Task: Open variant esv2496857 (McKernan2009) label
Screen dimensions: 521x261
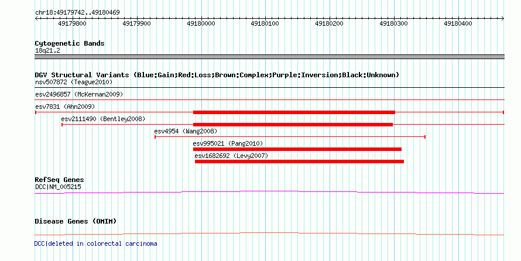Action: coord(79,94)
